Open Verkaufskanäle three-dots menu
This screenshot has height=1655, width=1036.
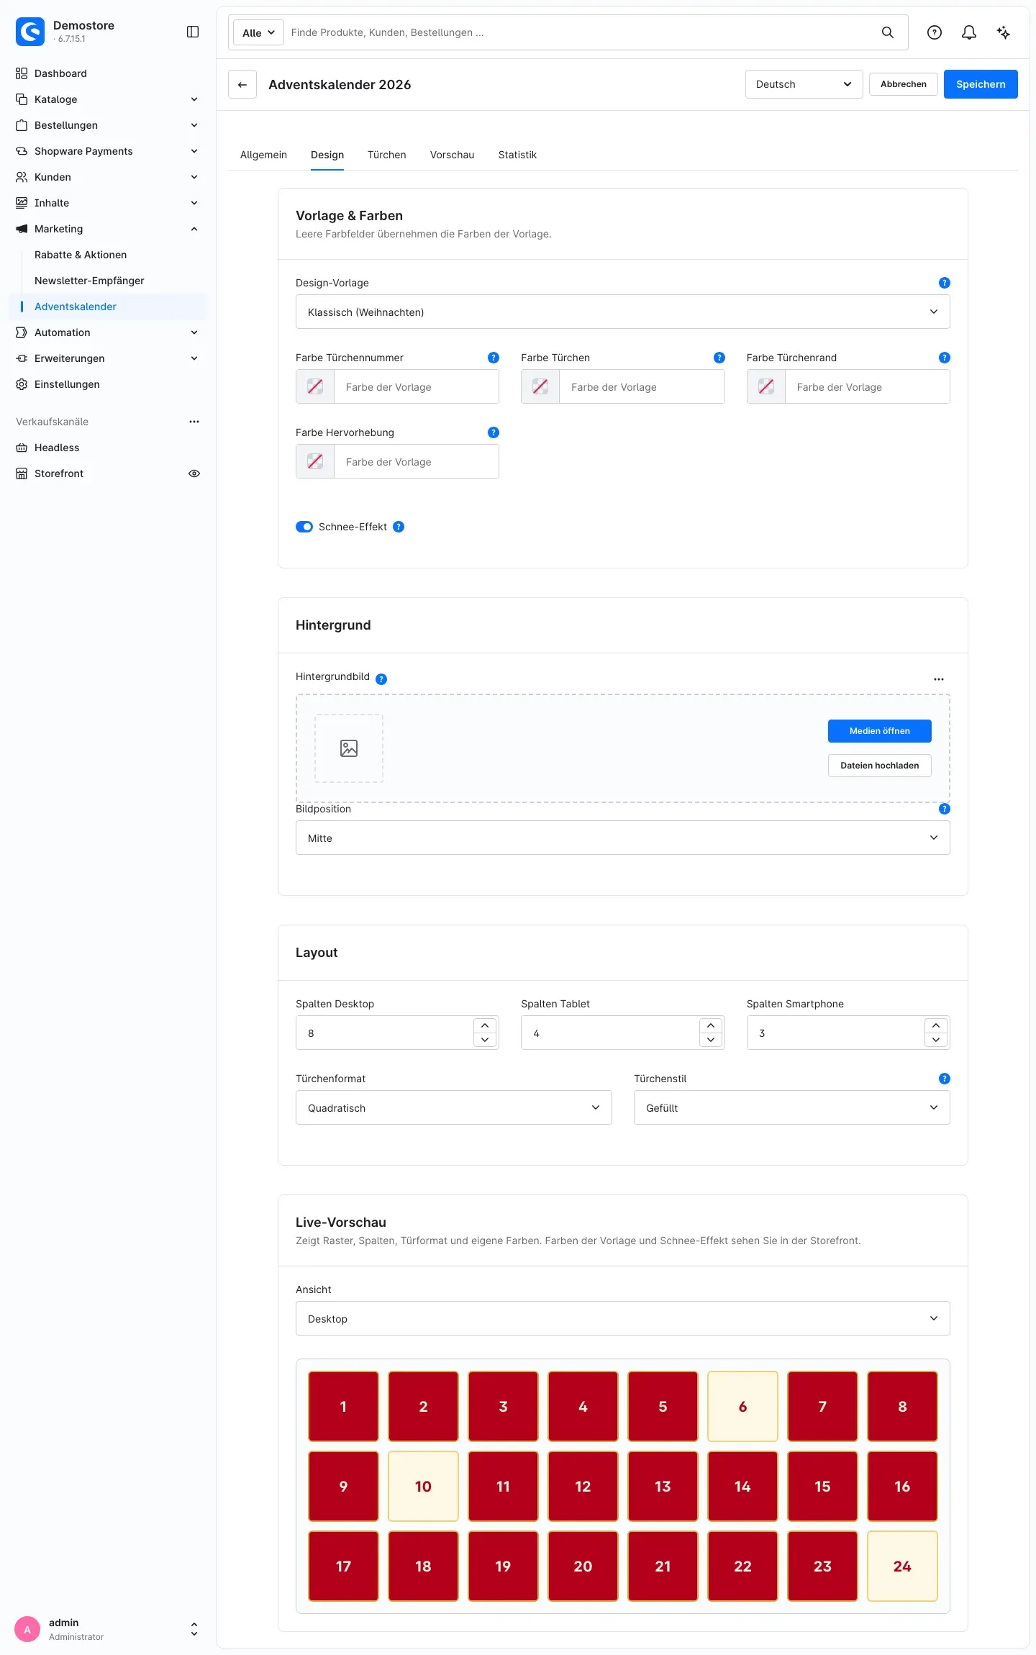pos(194,422)
